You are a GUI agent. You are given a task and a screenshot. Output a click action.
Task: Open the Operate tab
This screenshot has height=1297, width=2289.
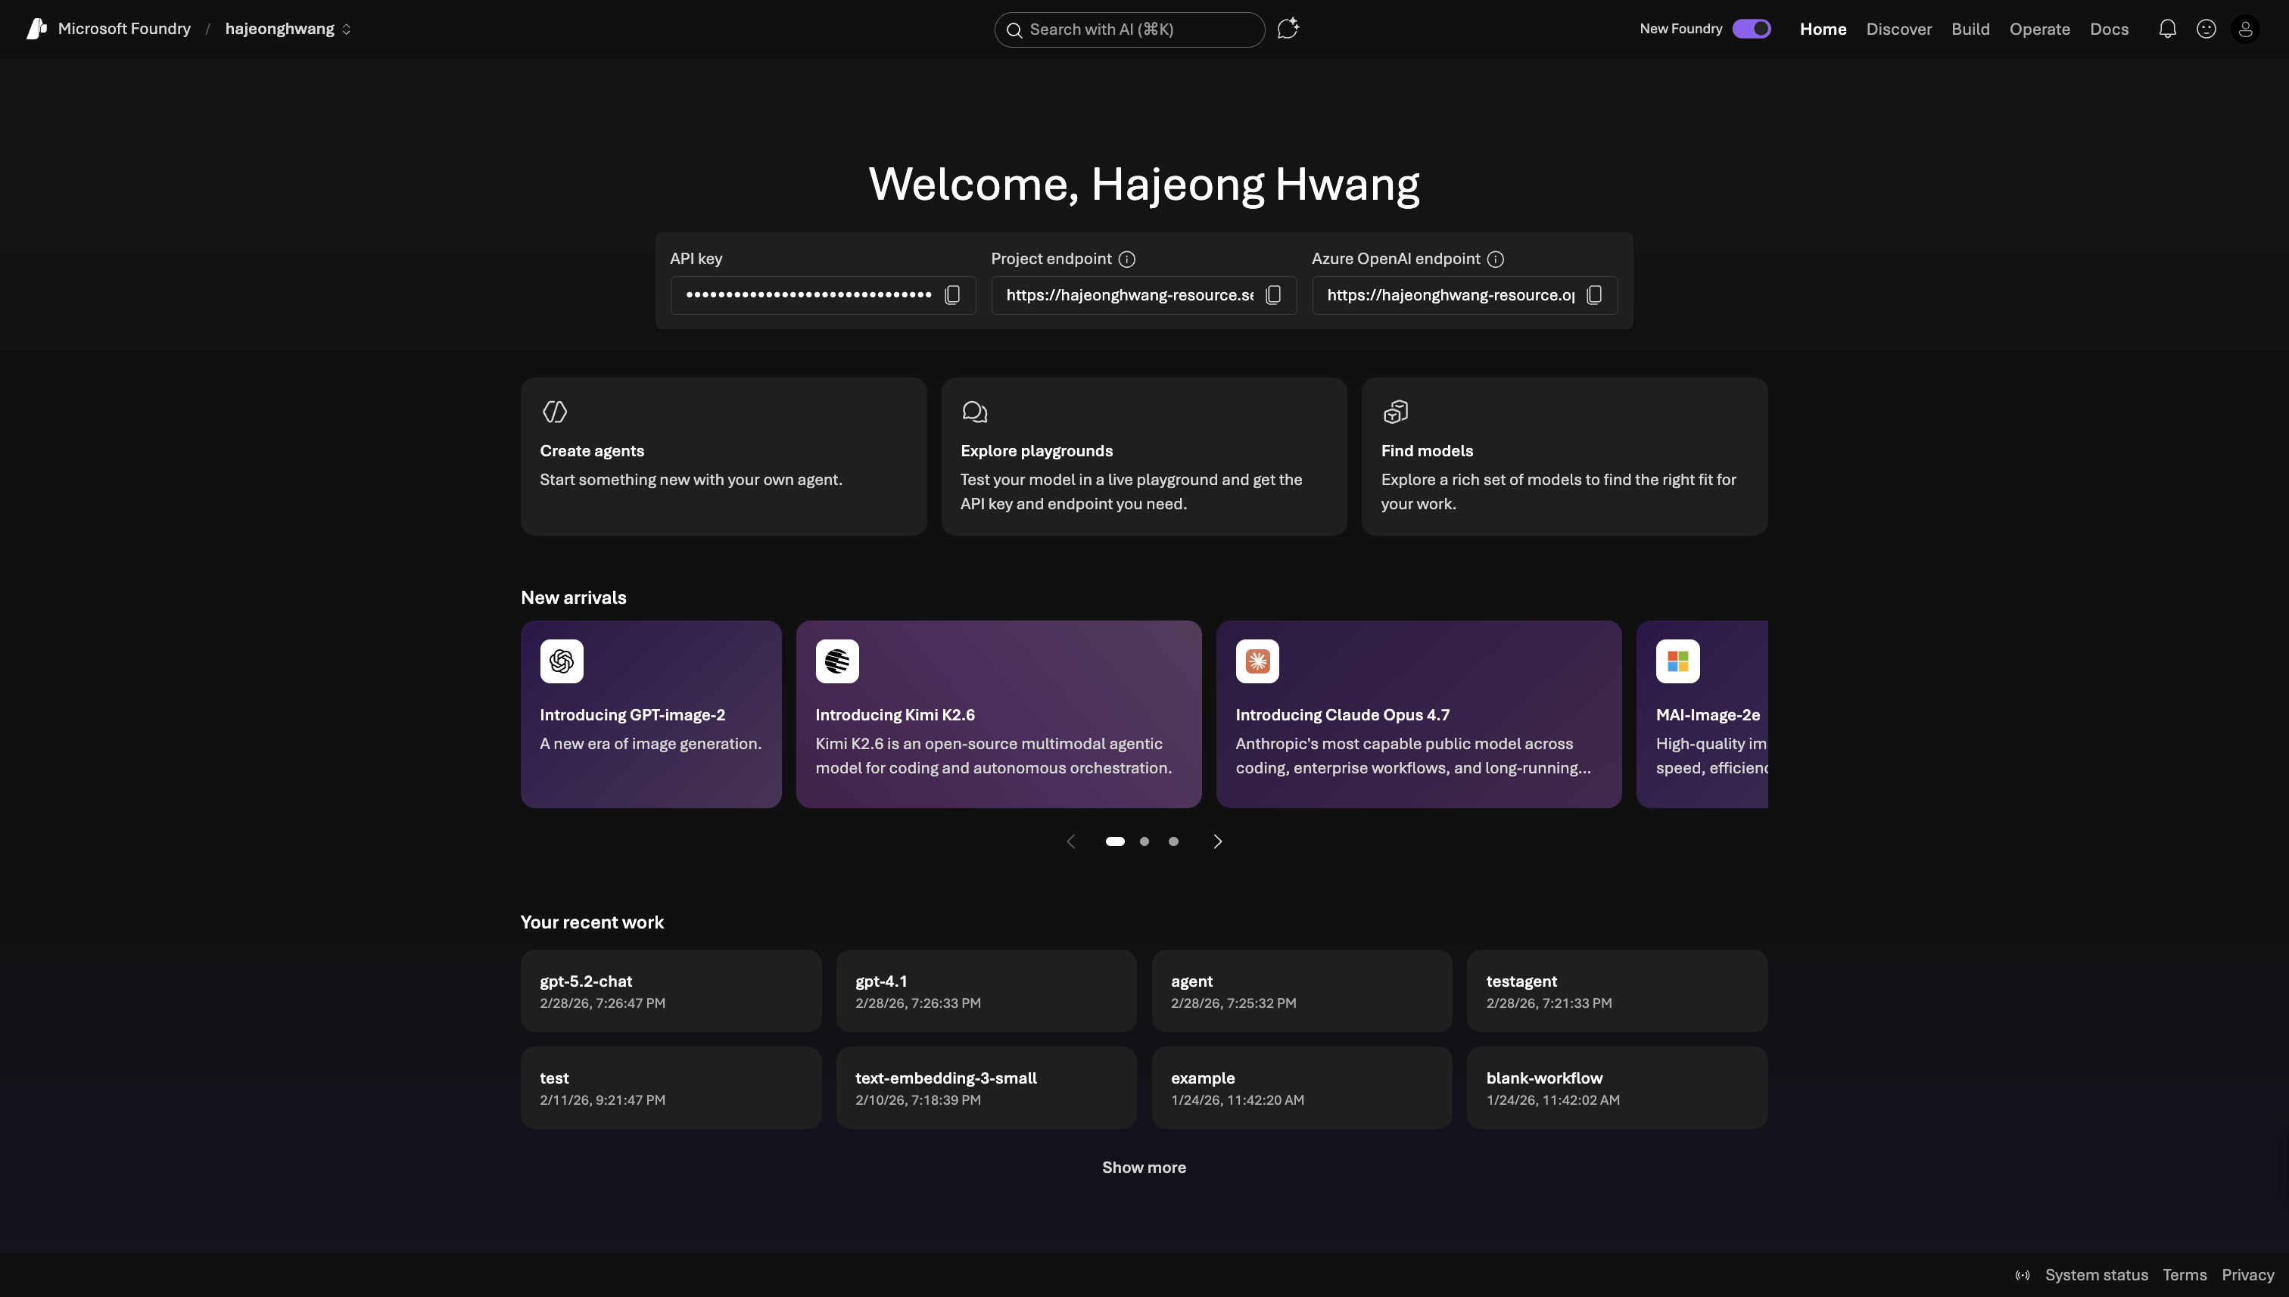coord(2039,29)
